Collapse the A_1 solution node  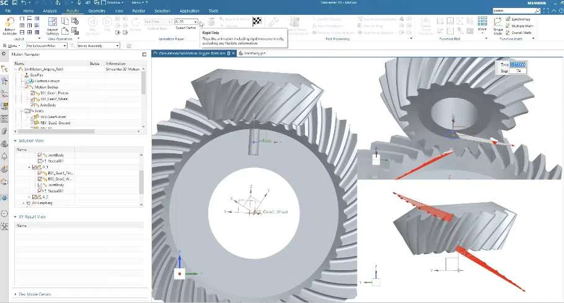click(30, 167)
